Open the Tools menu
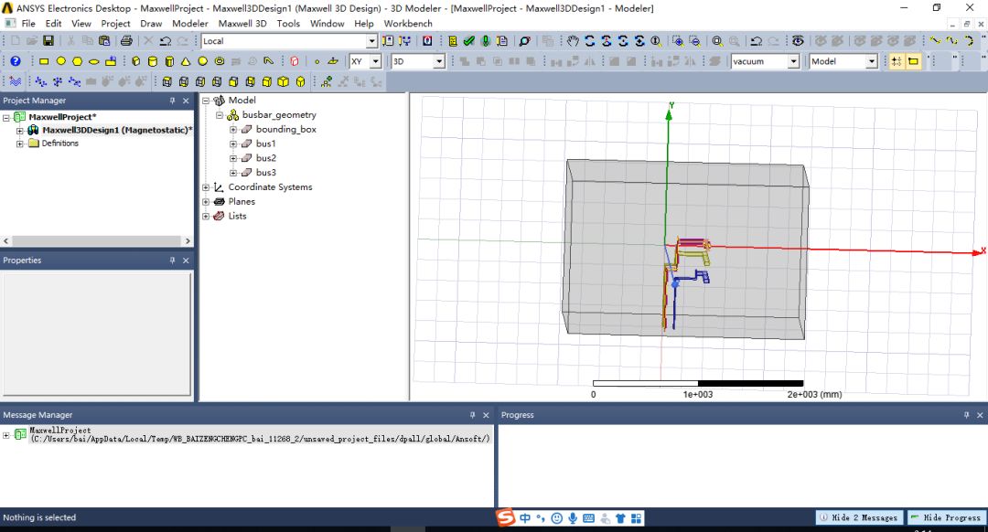The height and width of the screenshot is (532, 988). (288, 23)
